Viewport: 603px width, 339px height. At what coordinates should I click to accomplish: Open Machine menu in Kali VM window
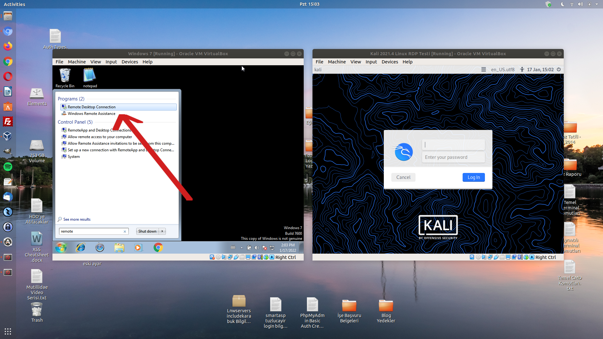(x=337, y=62)
